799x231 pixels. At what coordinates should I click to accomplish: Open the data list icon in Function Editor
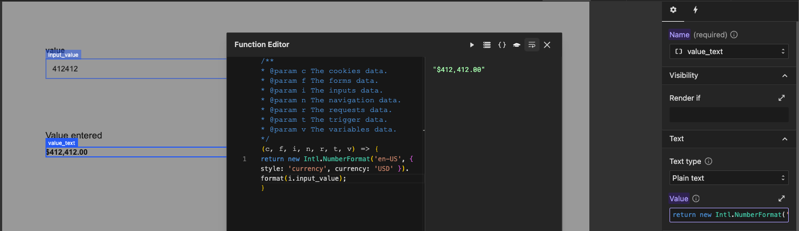(x=487, y=45)
